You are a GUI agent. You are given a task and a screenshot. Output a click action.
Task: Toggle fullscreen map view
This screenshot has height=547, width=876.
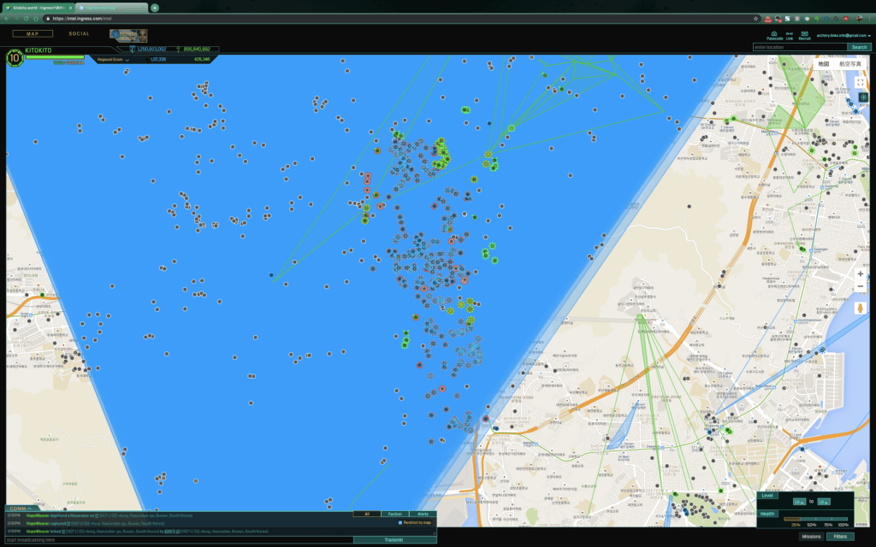861,83
